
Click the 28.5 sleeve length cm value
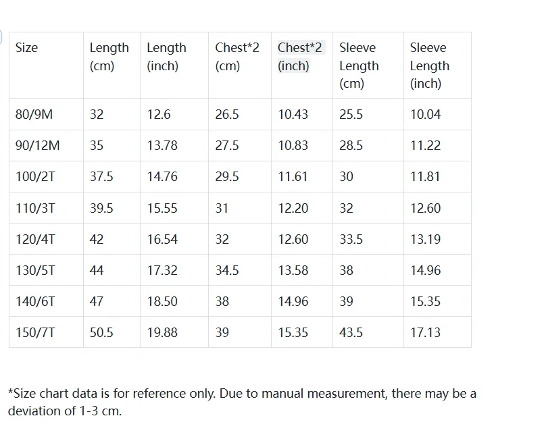351,146
